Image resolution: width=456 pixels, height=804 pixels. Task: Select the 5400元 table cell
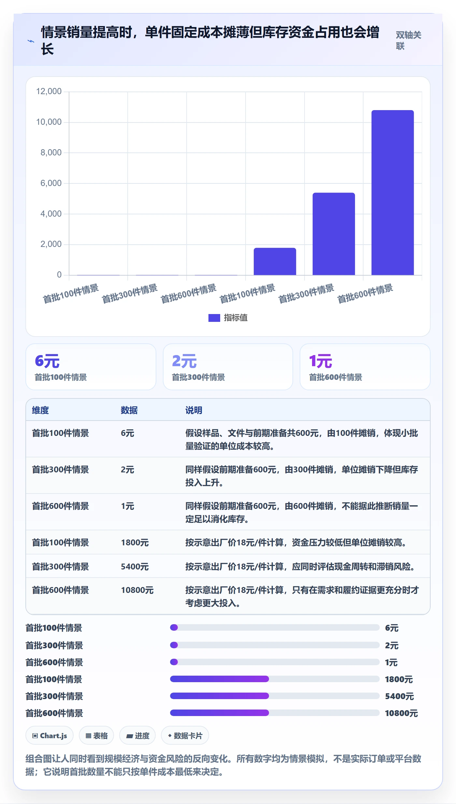coord(135,567)
